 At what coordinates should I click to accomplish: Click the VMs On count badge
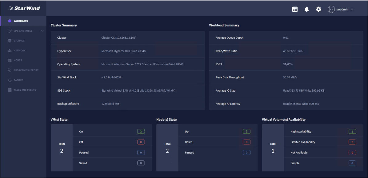coord(141,132)
